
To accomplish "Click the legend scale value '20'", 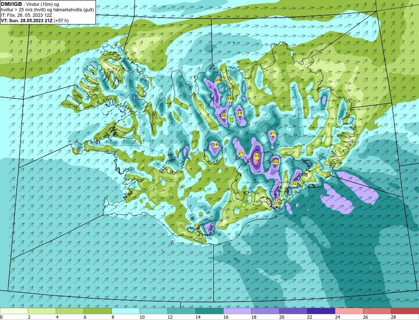I will tap(282, 317).
